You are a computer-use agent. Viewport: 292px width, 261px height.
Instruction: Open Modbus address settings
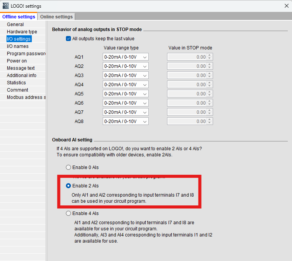[26, 97]
